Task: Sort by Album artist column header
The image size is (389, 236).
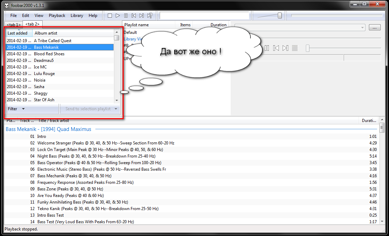Action: [73, 33]
